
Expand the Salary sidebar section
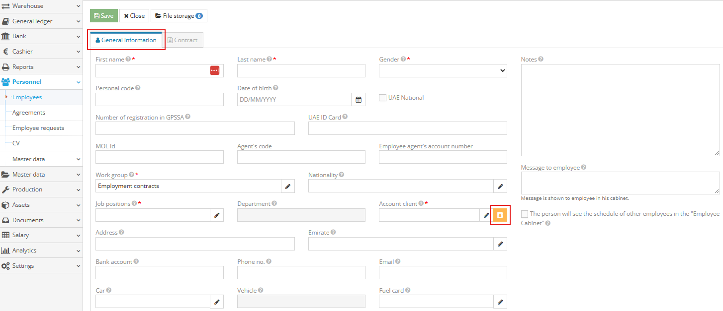pos(41,235)
